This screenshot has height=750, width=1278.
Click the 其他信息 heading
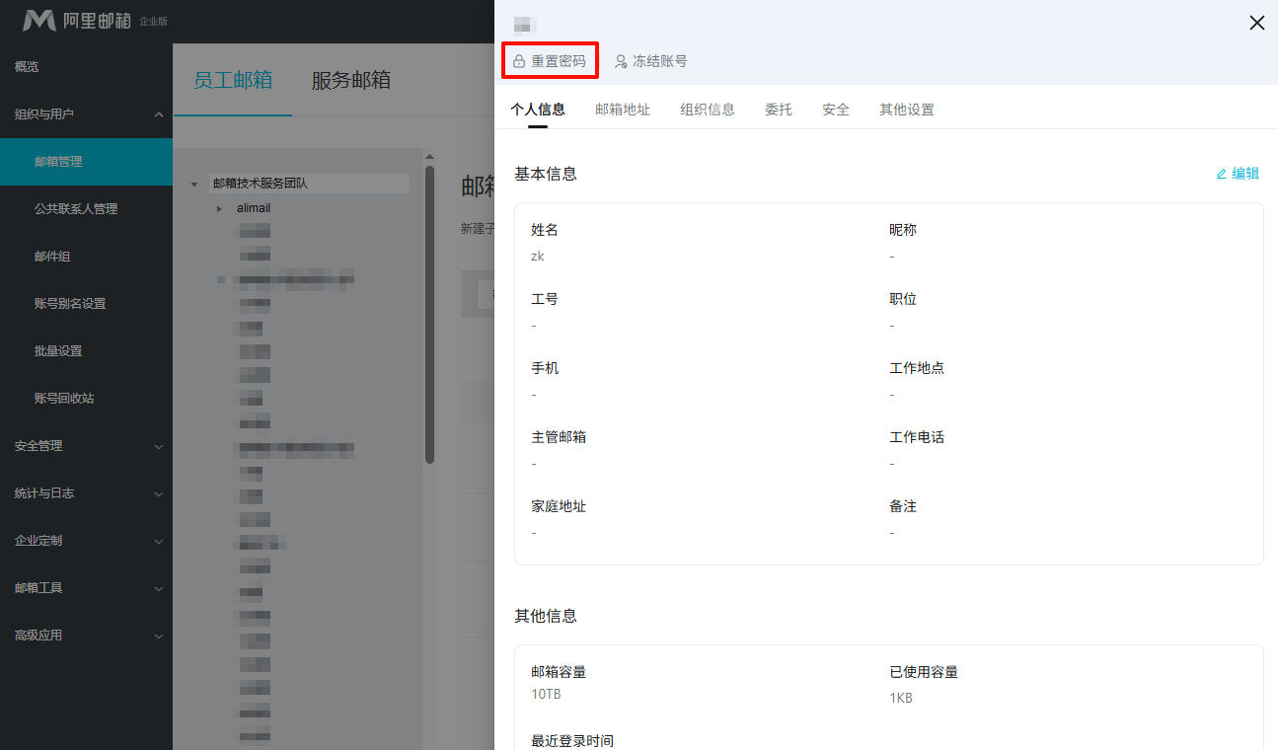546,616
